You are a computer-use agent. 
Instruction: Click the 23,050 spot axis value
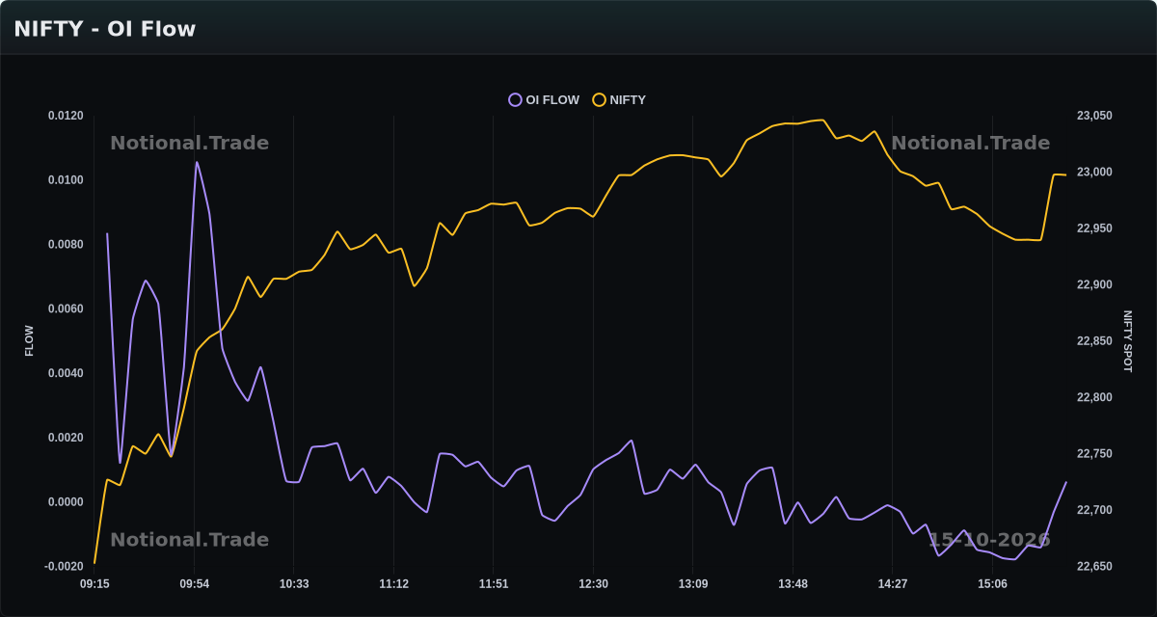1094,116
